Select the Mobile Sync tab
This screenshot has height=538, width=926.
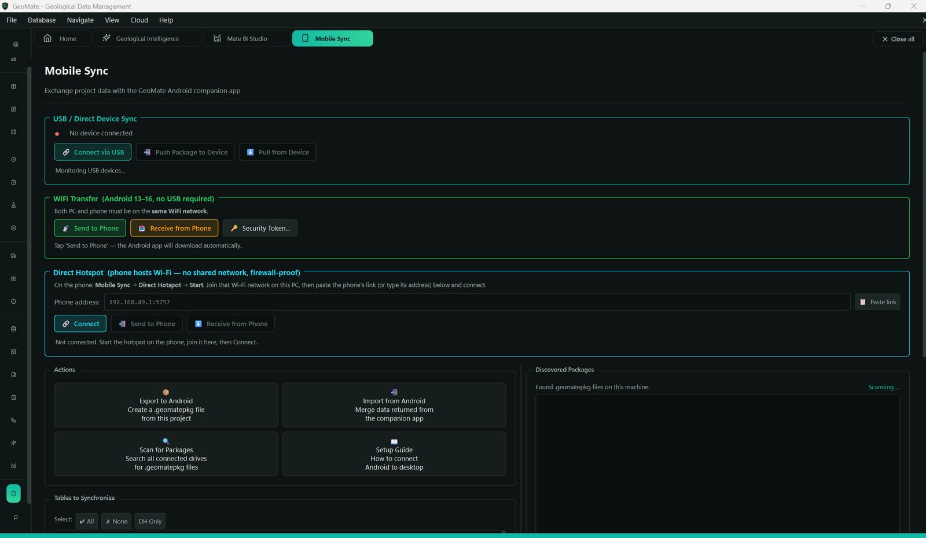coord(332,39)
